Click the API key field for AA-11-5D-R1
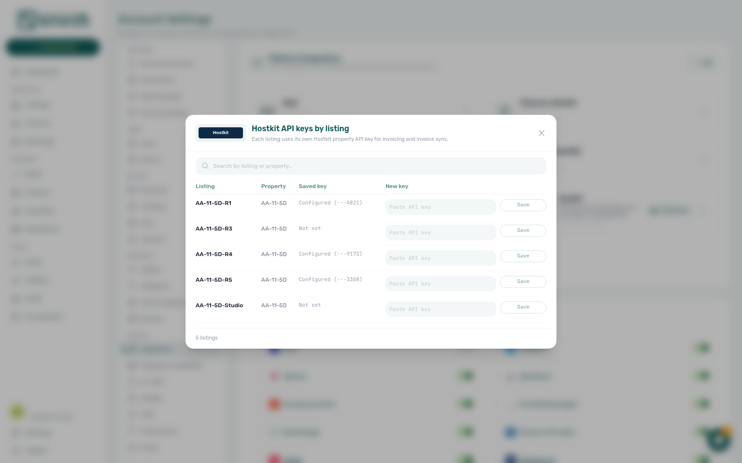This screenshot has width=742, height=463. click(x=441, y=207)
